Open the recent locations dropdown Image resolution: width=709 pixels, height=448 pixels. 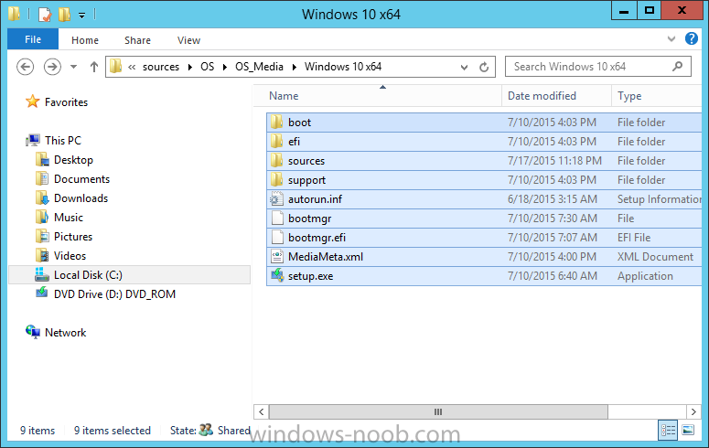(73, 67)
